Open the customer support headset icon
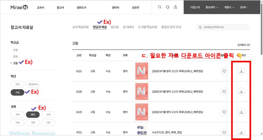 click(x=167, y=7)
